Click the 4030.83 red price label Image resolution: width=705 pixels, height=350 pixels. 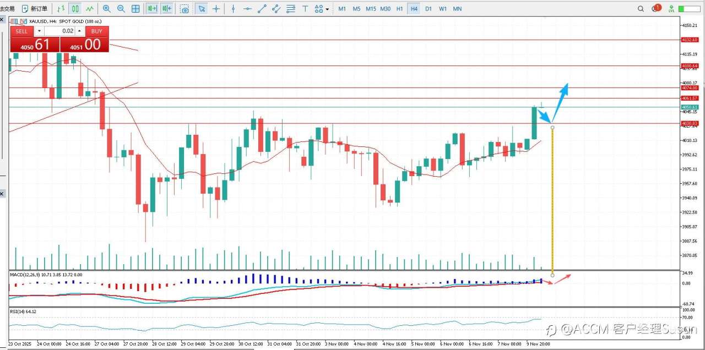pyautogui.click(x=690, y=123)
